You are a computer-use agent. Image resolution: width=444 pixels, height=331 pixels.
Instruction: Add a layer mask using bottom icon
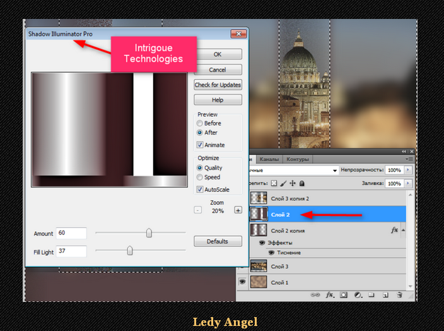344,295
